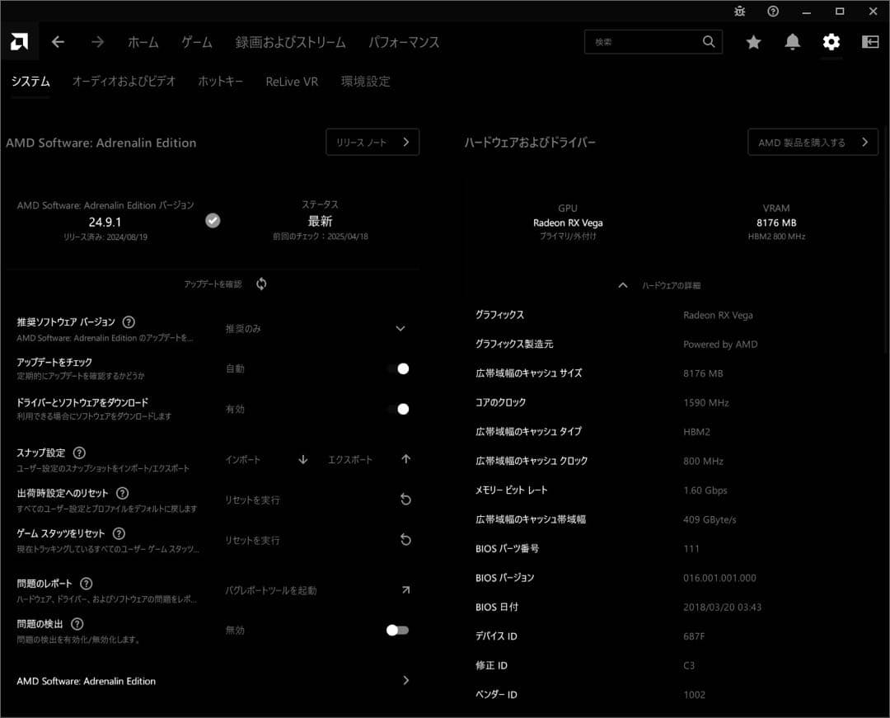
Task: Open the 推奨のみ dropdown
Action: pyautogui.click(x=400, y=328)
